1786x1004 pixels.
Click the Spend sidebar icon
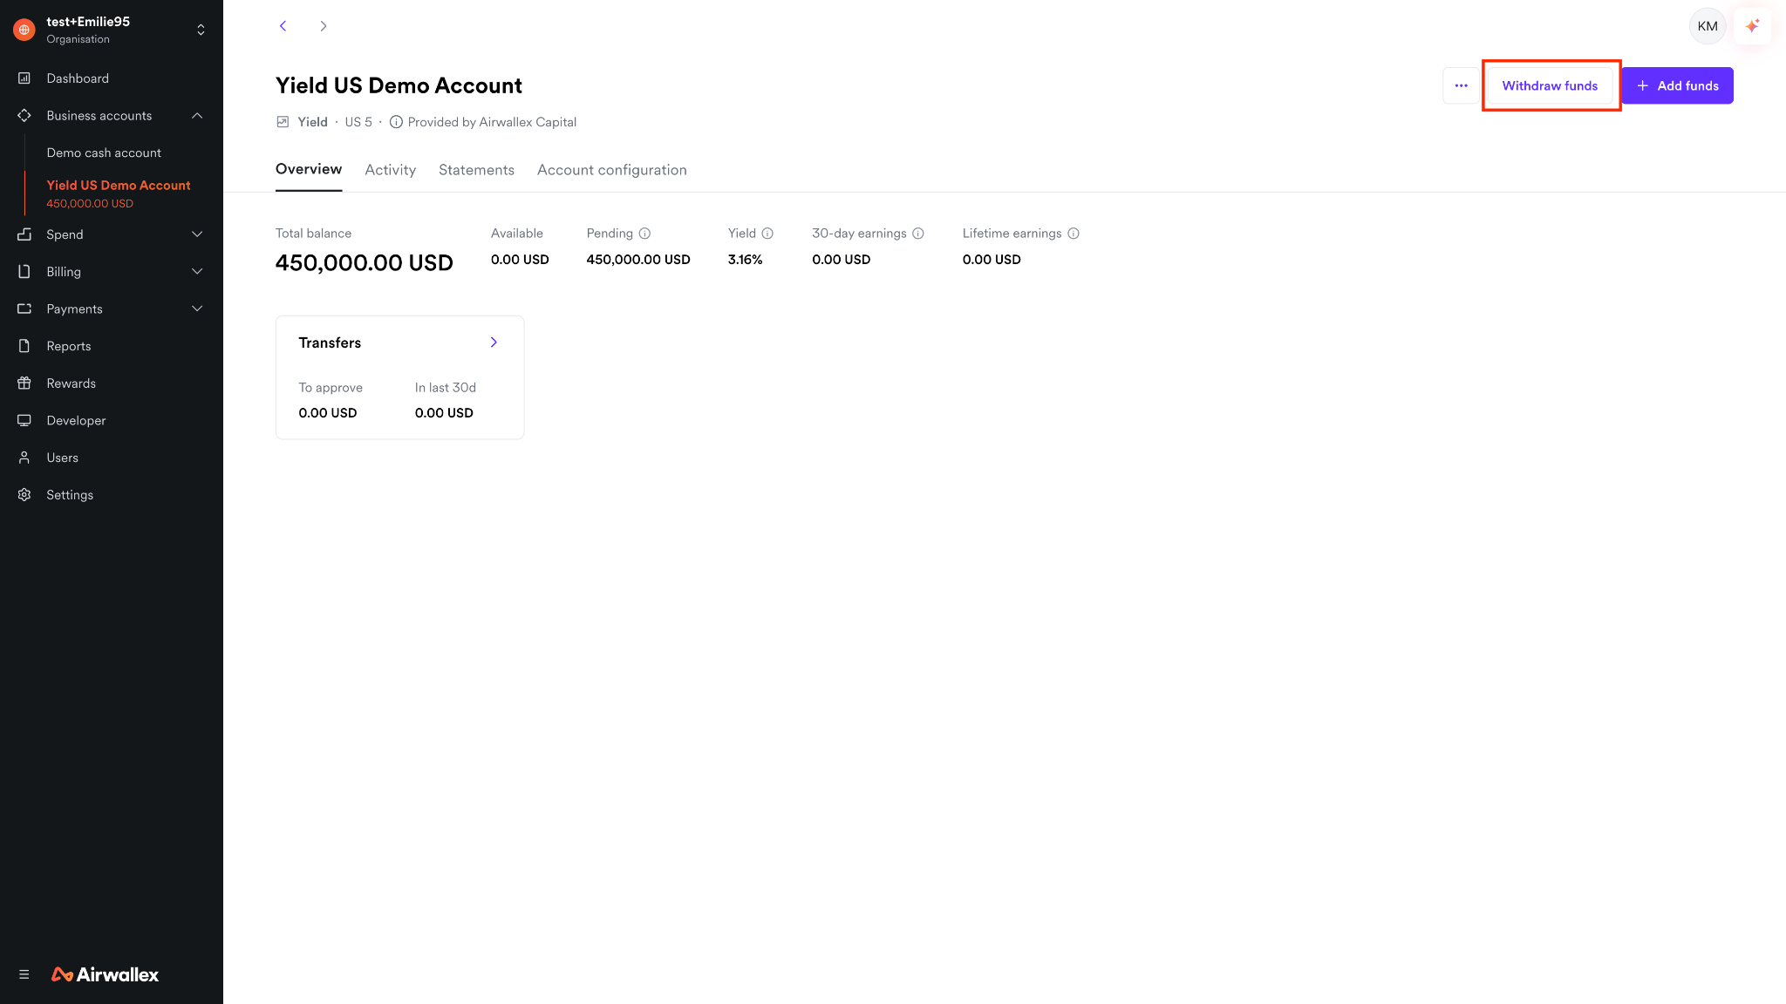pos(24,234)
